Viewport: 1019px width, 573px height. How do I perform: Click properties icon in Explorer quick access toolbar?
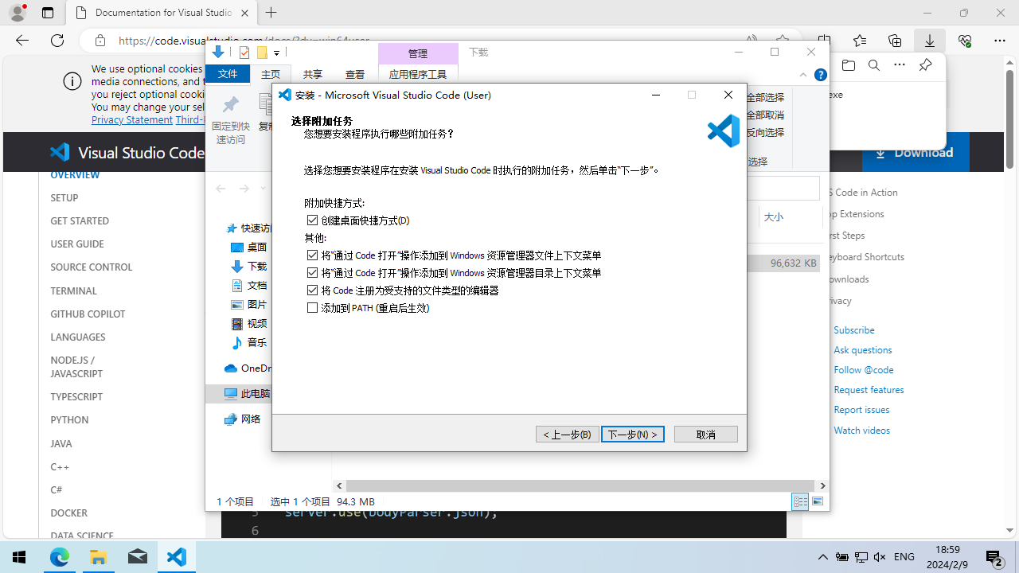(244, 53)
